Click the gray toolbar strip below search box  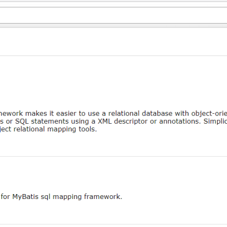113,25
